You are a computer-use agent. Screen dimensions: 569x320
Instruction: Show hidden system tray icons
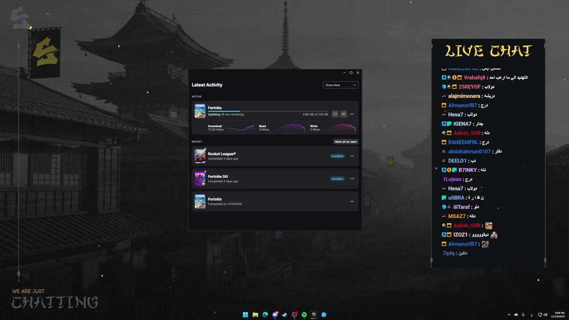tap(509, 315)
